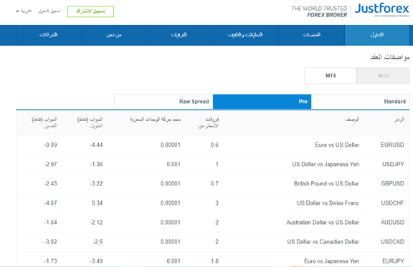Click the مواصفات العقد page heading
The image size is (413, 267).
point(390,57)
